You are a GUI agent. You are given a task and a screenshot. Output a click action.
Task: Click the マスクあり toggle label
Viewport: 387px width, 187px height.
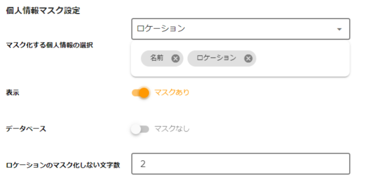click(x=172, y=93)
